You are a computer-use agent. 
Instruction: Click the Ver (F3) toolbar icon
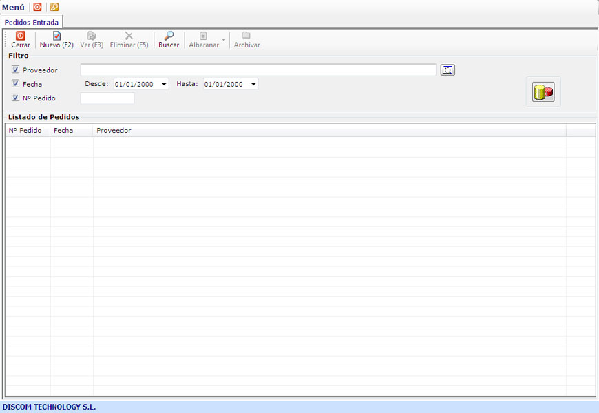point(92,36)
